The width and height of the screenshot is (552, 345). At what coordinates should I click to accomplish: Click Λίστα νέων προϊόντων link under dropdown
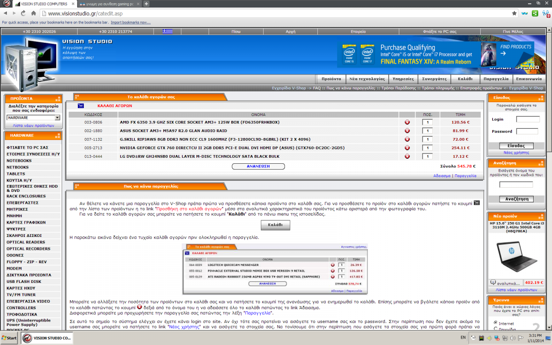[x=33, y=126]
